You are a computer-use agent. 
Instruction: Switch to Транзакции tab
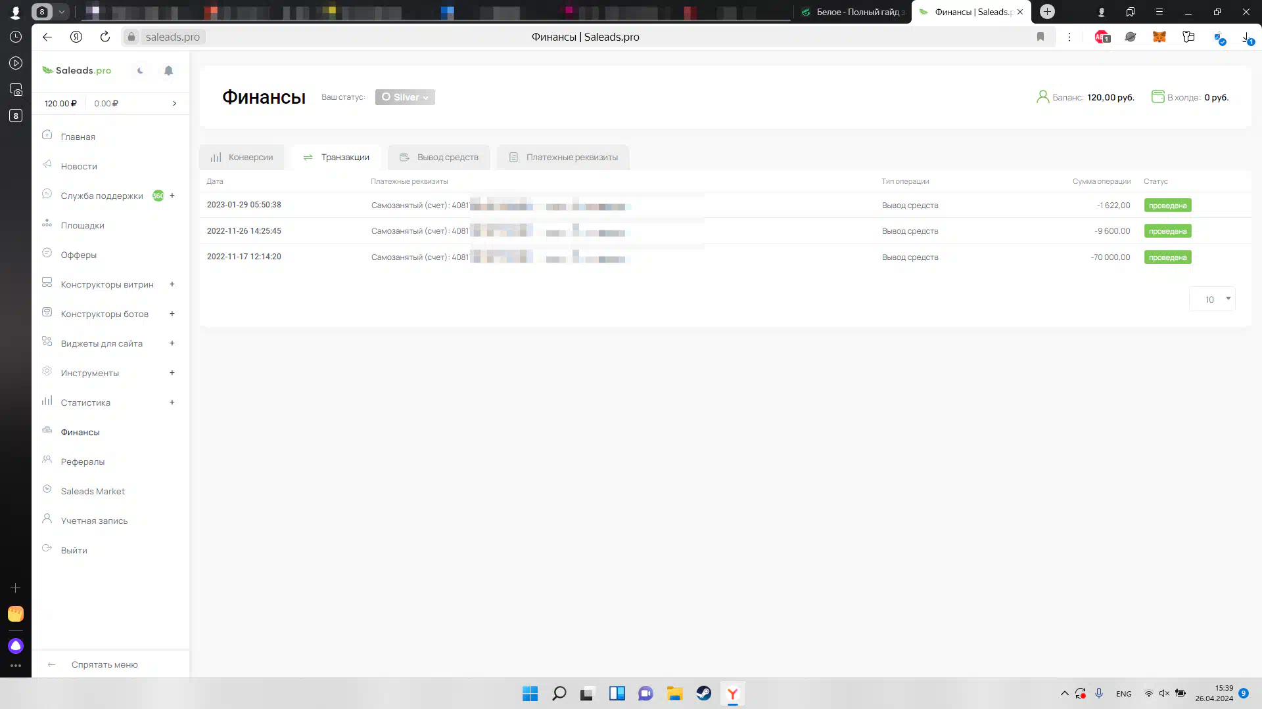(x=337, y=157)
